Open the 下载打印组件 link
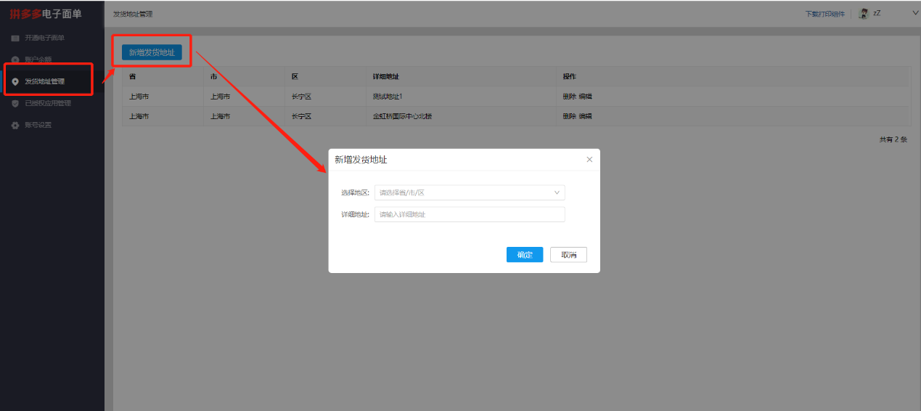921x411 pixels. tap(824, 14)
